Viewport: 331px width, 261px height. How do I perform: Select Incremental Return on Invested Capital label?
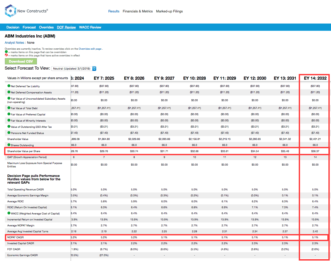pos(30,220)
